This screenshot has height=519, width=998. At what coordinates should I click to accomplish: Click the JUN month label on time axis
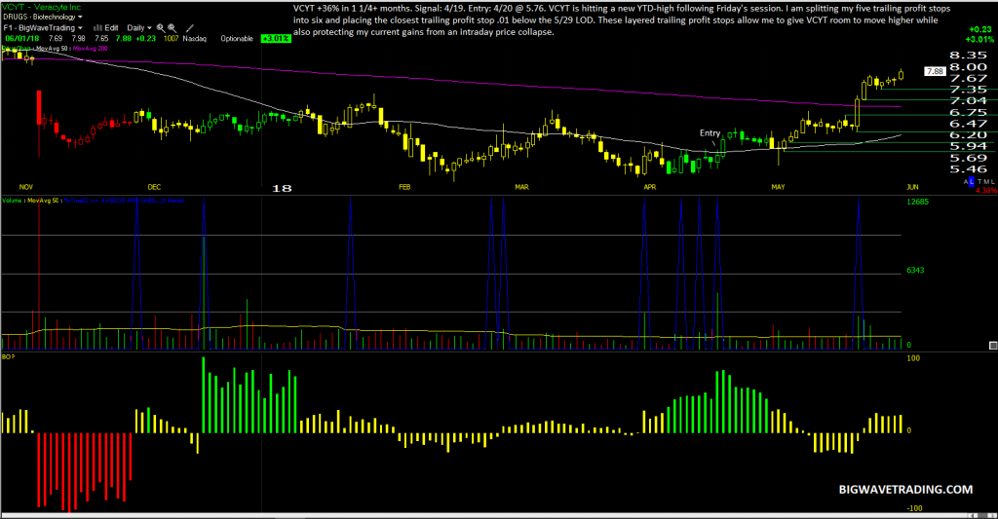tap(912, 187)
